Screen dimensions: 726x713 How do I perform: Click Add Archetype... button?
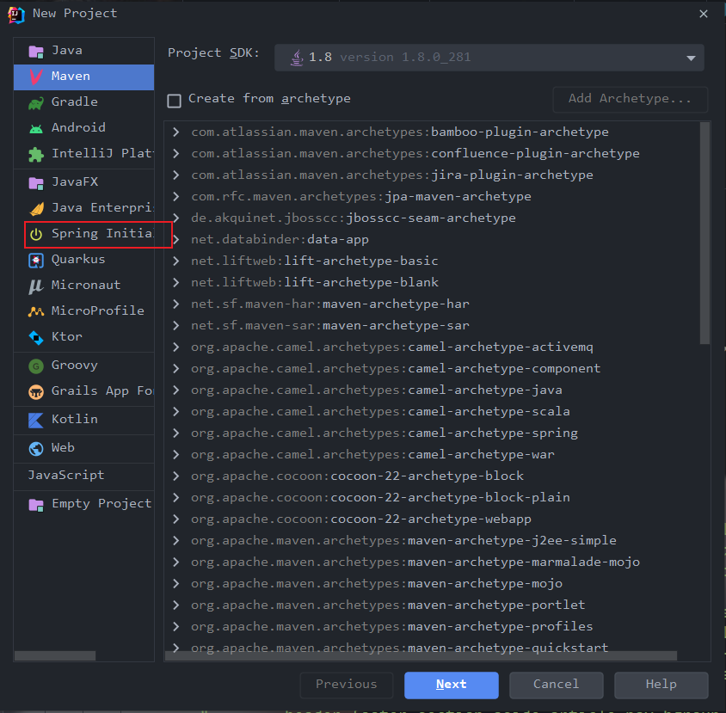(631, 99)
